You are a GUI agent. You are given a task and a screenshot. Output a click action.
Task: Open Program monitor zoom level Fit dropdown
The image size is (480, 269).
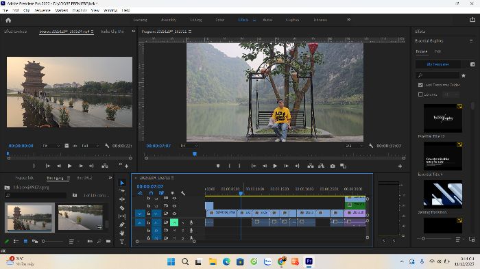(x=189, y=146)
